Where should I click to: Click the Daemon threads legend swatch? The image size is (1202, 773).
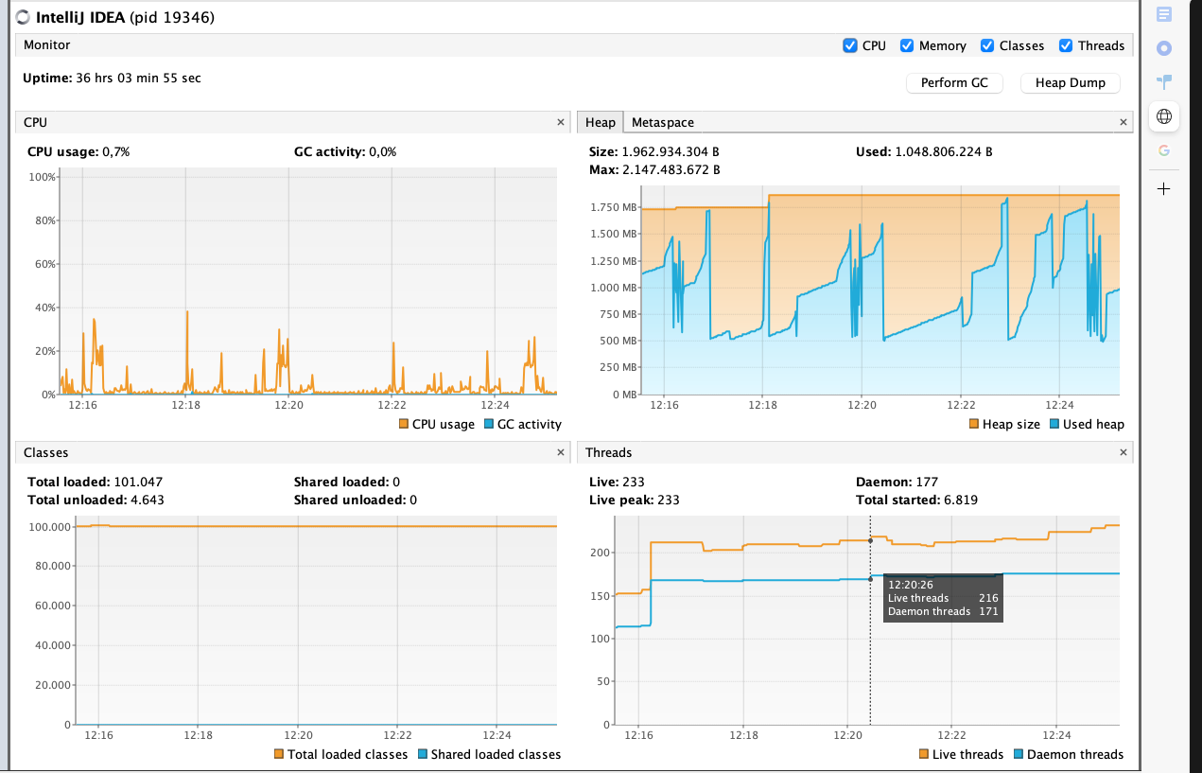[1018, 754]
